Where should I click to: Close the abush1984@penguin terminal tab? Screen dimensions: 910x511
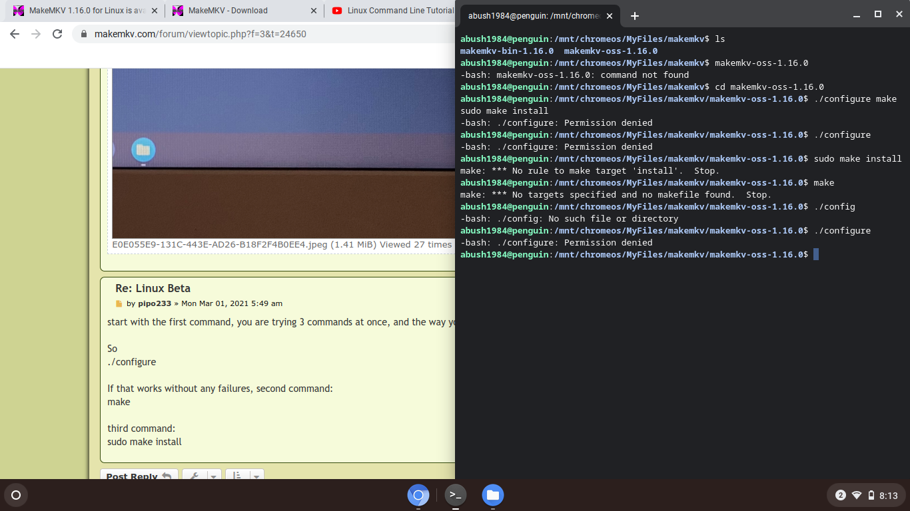tap(610, 16)
